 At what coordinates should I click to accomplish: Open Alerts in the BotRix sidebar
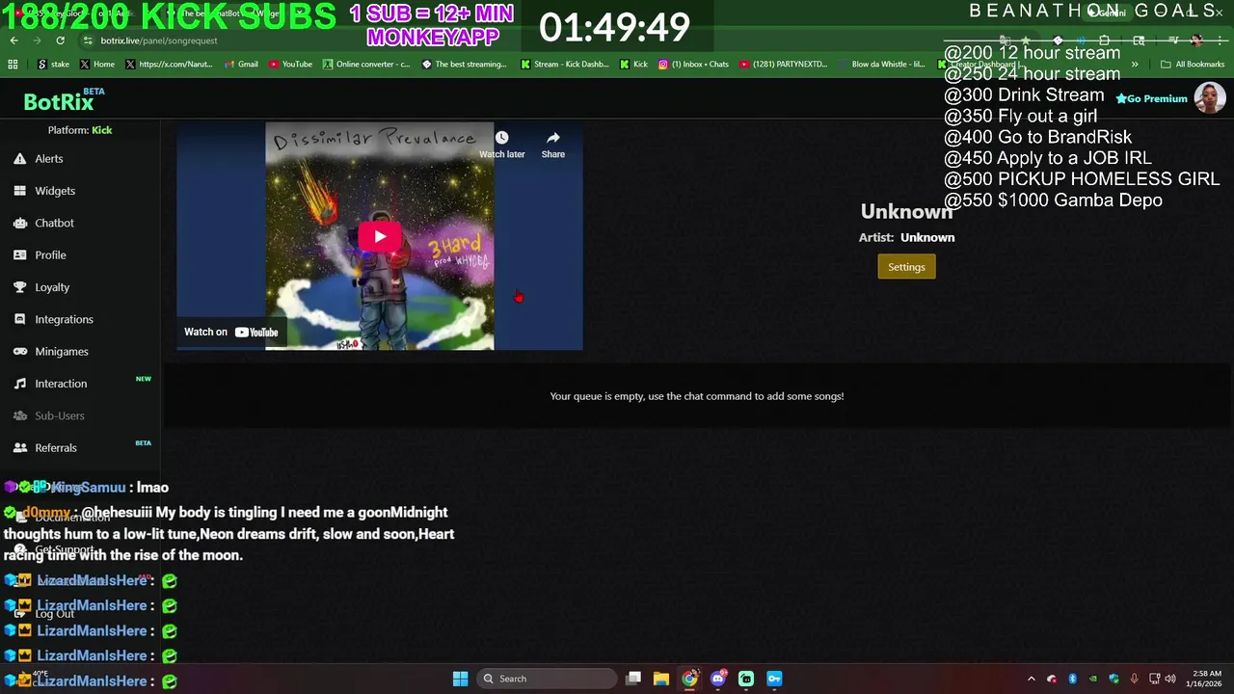point(48,159)
